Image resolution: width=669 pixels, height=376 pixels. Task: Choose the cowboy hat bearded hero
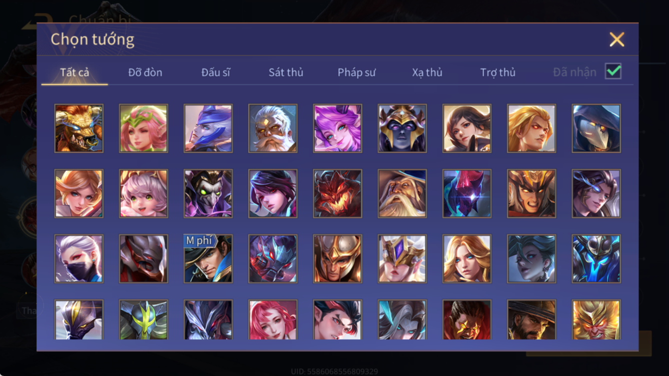(x=532, y=320)
